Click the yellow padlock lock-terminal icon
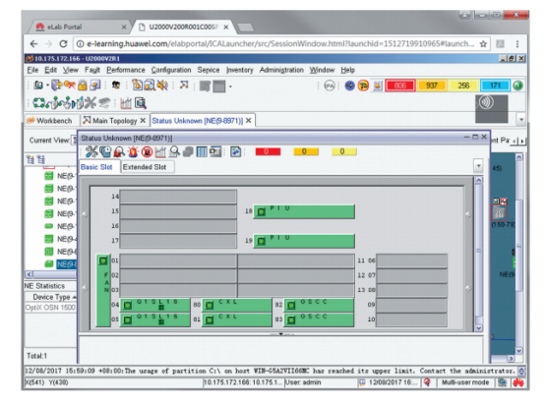This screenshot has height=405, width=545. [x=82, y=86]
